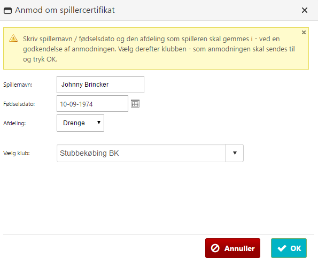
Task: Cancel the request with the Annuller button
Action: point(232,248)
